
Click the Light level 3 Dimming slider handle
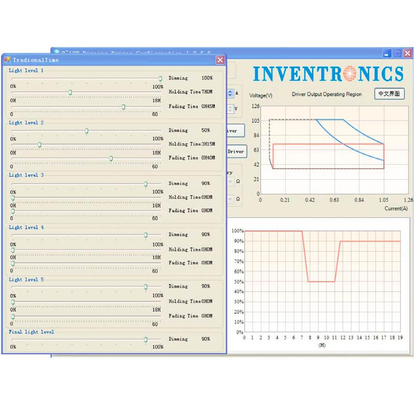146,184
